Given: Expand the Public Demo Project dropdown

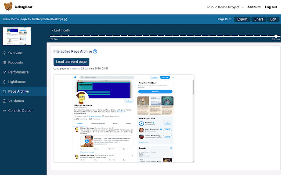Looking at the screenshot, I should tap(225, 7).
